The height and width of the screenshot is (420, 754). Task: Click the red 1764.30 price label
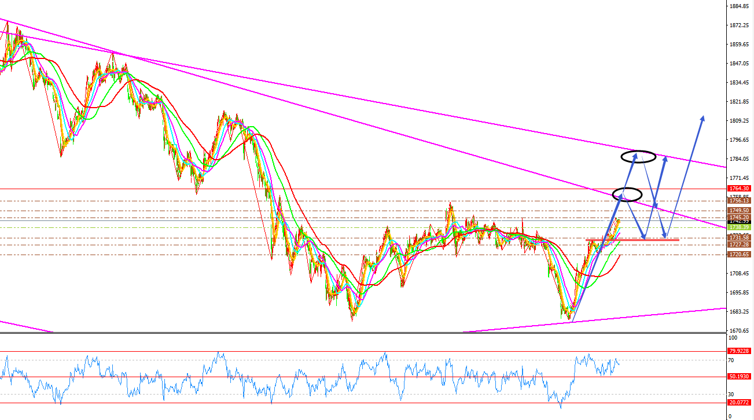coord(739,189)
